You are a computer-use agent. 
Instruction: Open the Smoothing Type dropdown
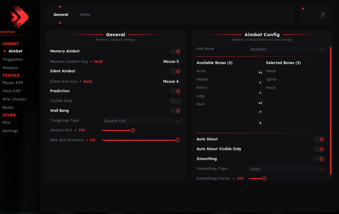click(x=287, y=169)
